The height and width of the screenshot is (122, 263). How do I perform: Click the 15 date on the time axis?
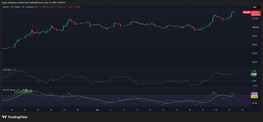tap(190, 110)
